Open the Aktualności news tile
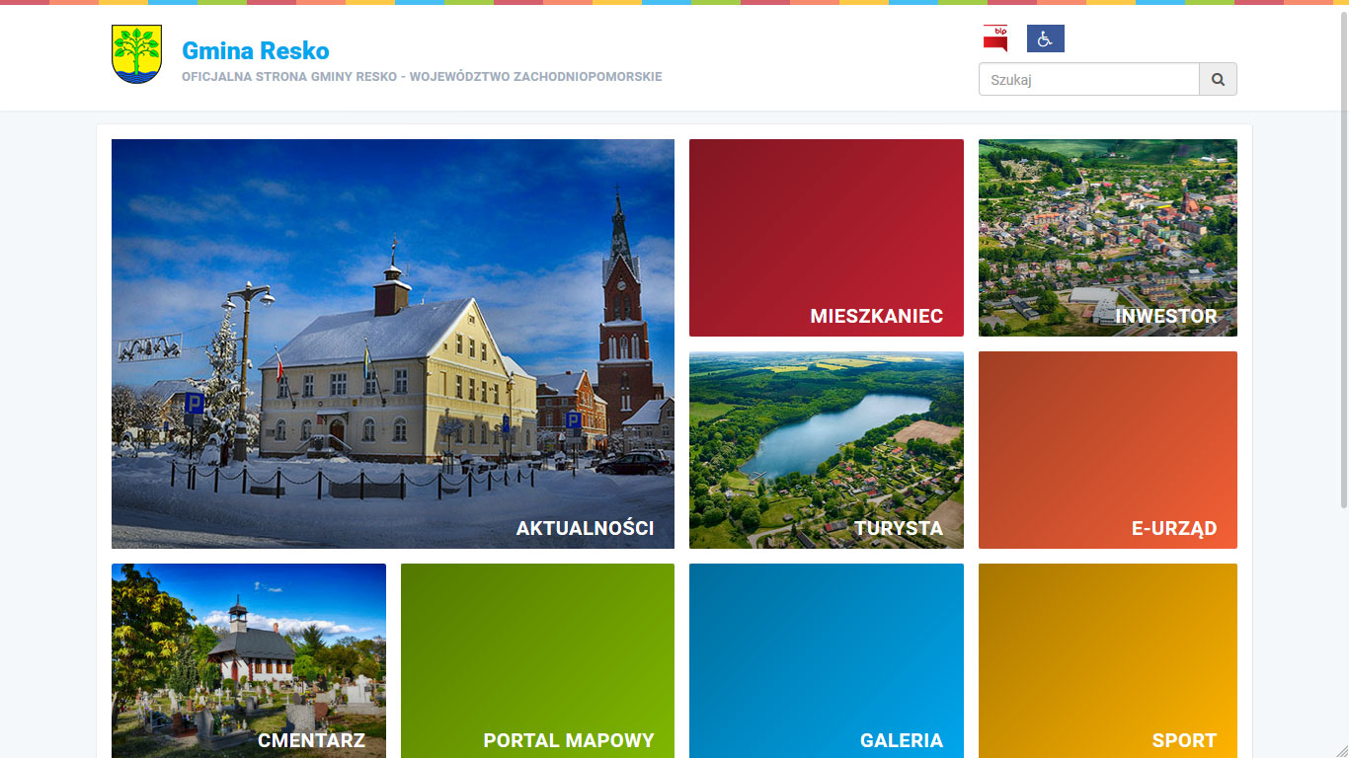This screenshot has height=758, width=1349. pos(392,343)
